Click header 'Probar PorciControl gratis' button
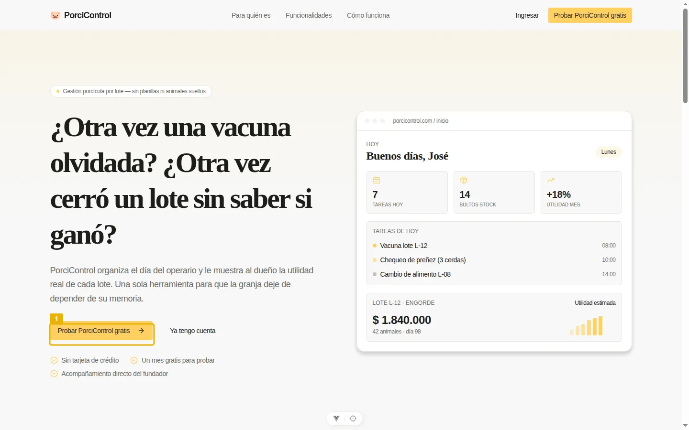Image resolution: width=689 pixels, height=430 pixels. click(590, 15)
